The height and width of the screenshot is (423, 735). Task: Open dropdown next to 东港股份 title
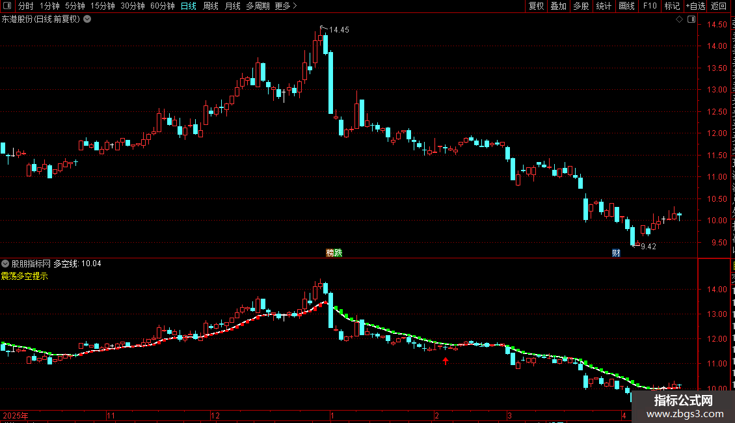(87, 20)
